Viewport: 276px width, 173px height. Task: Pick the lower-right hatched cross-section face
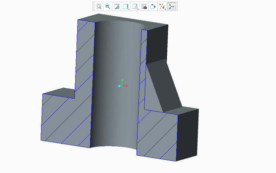coord(157,136)
